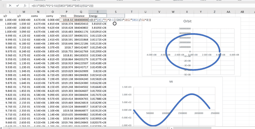255x129 pixels.
Task: Select cell containing 1018.32
Action: click(x=67, y=20)
